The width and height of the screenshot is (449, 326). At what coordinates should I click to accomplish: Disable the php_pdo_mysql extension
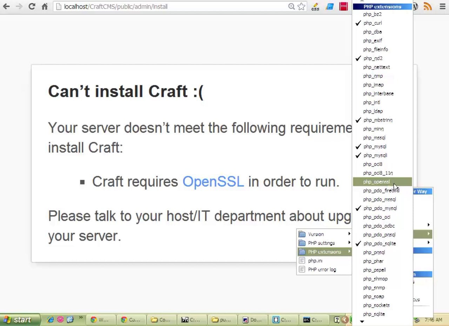click(x=382, y=208)
